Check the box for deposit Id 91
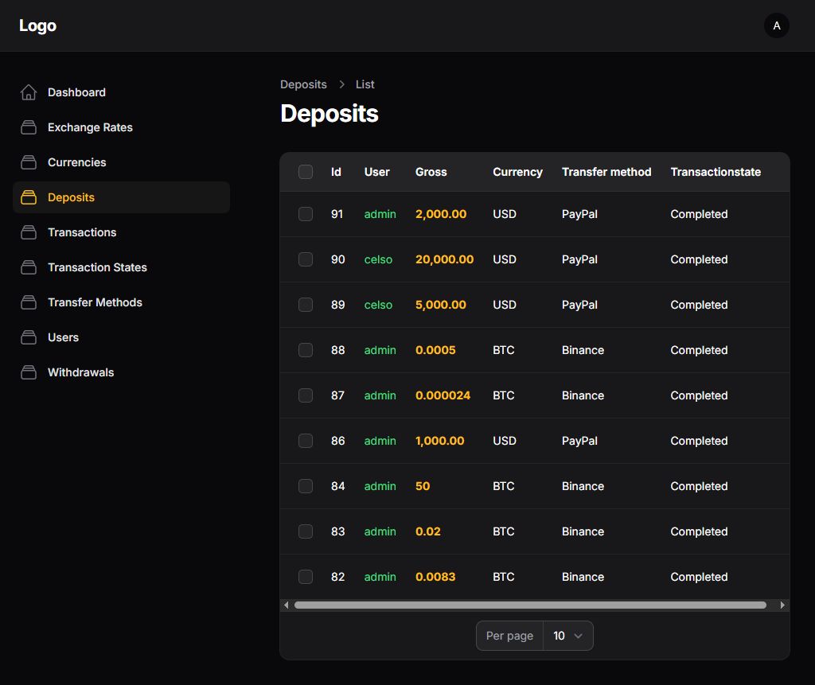This screenshot has height=685, width=815. (x=306, y=214)
